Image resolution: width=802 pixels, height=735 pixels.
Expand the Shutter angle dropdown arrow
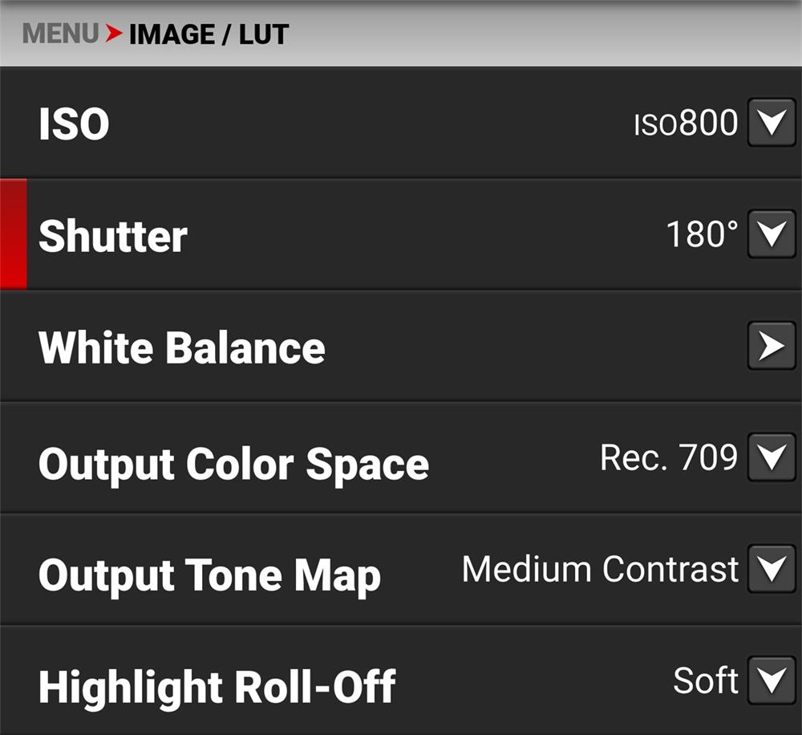click(772, 235)
